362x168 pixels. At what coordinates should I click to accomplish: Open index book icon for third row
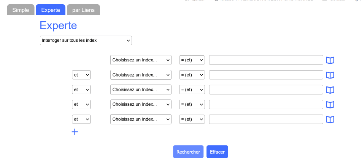tap(330, 90)
